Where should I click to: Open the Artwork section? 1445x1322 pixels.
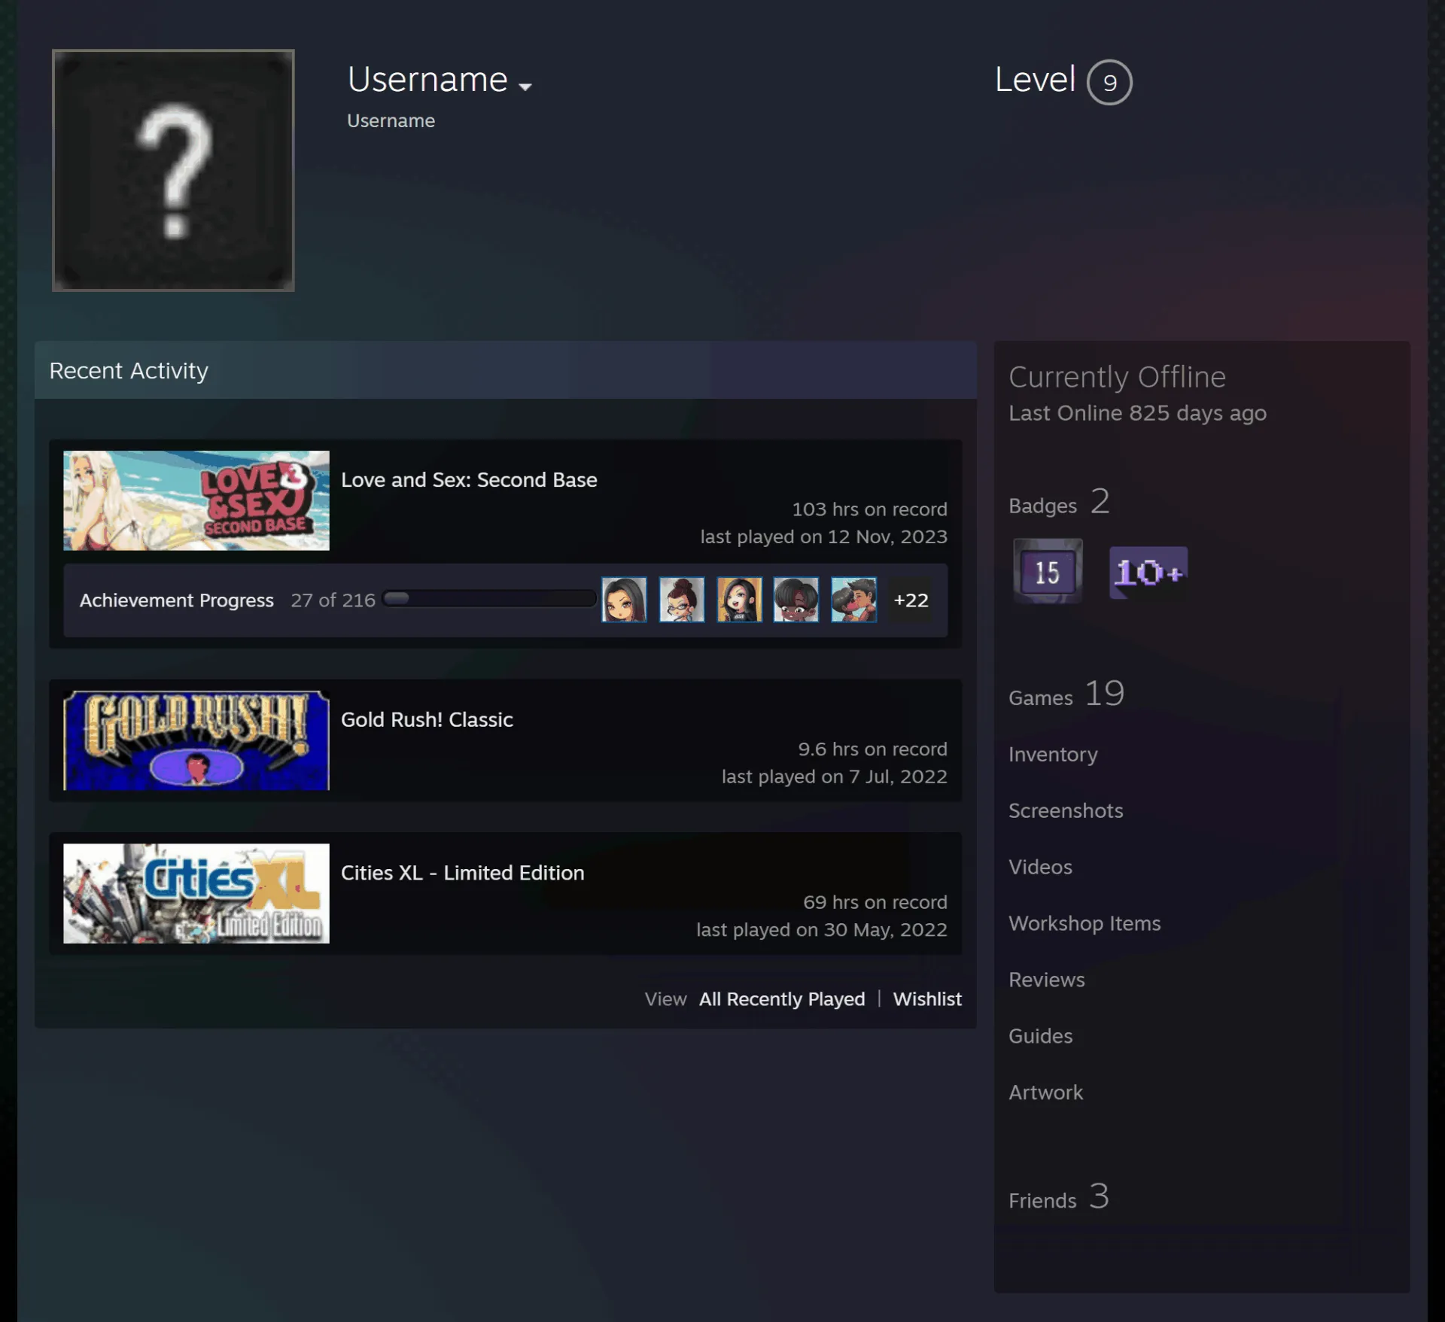(1045, 1093)
